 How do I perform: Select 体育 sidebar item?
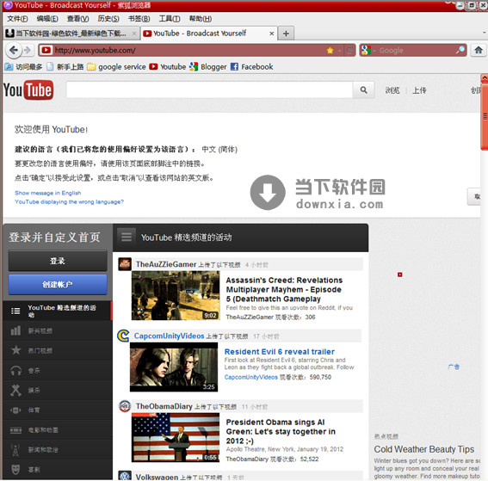pyautogui.click(x=58, y=410)
